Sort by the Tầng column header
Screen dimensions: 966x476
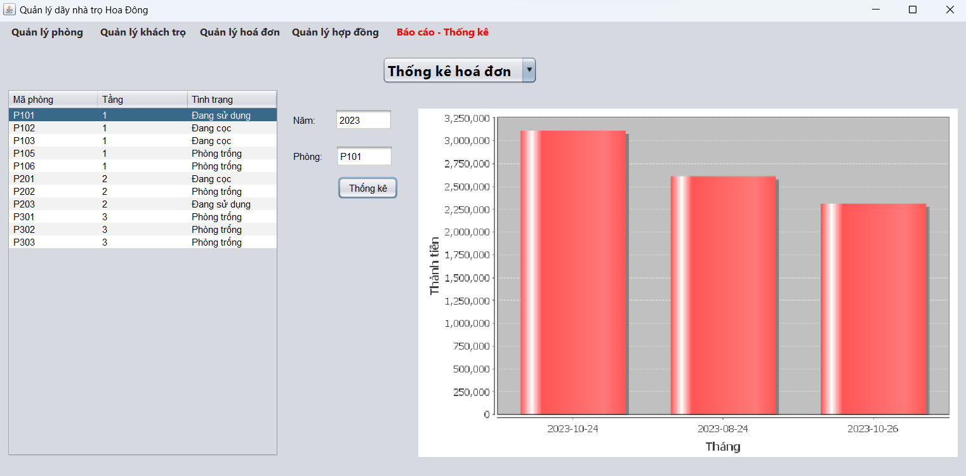click(x=143, y=100)
